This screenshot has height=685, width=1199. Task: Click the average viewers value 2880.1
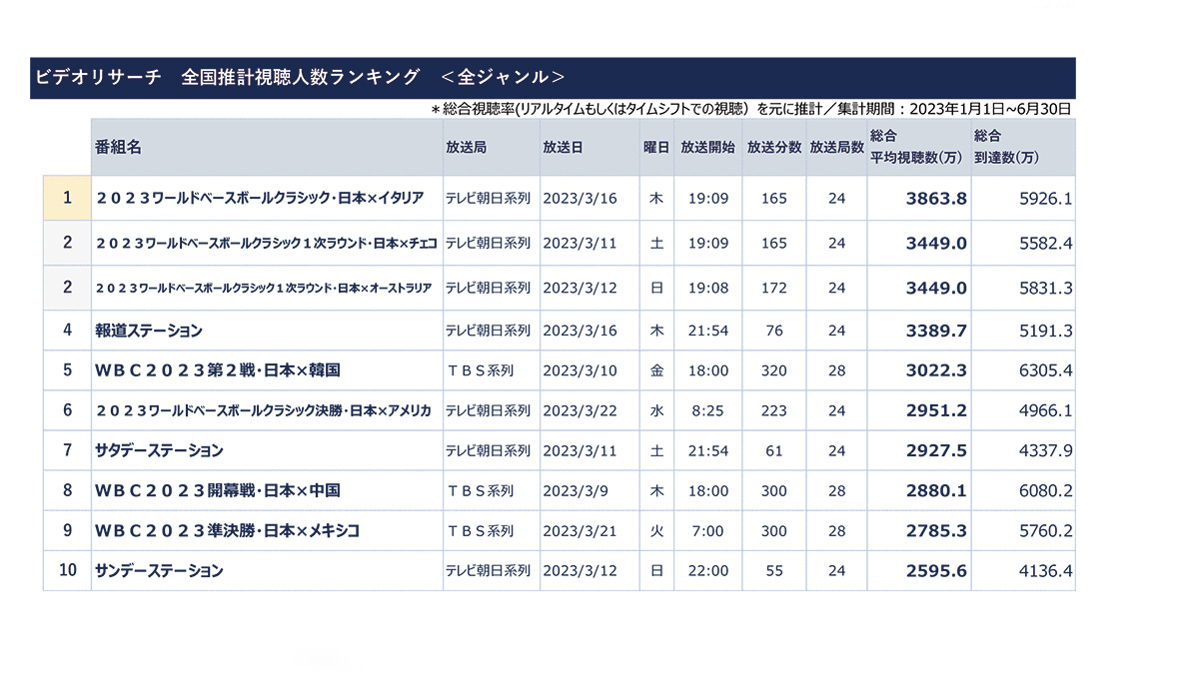click(x=936, y=491)
